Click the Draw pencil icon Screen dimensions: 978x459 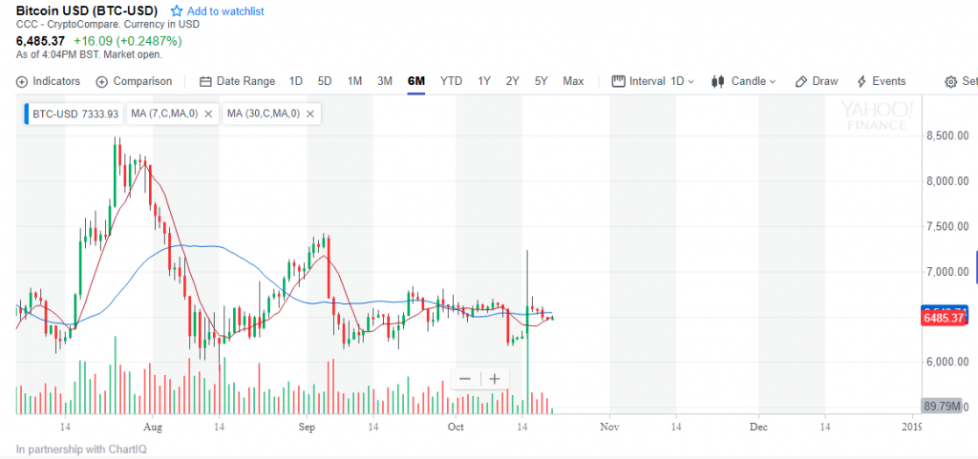pyautogui.click(x=801, y=82)
